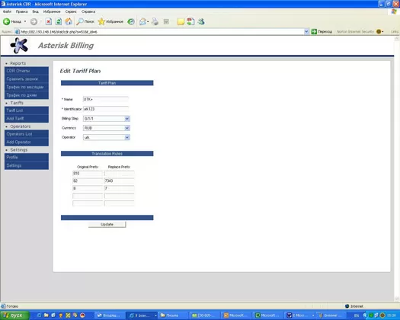Open the Tariff List sidebar link
This screenshot has width=400, height=320.
coord(27,110)
